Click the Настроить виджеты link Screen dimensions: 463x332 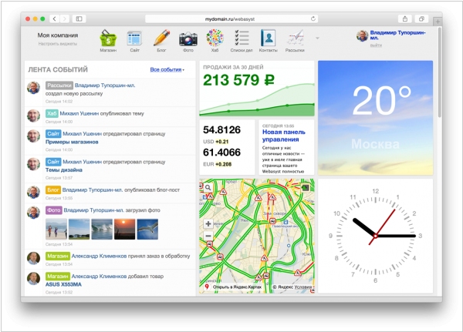[x=58, y=45]
